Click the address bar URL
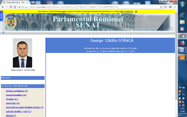This screenshot has width=187, height=117. tap(74, 7)
